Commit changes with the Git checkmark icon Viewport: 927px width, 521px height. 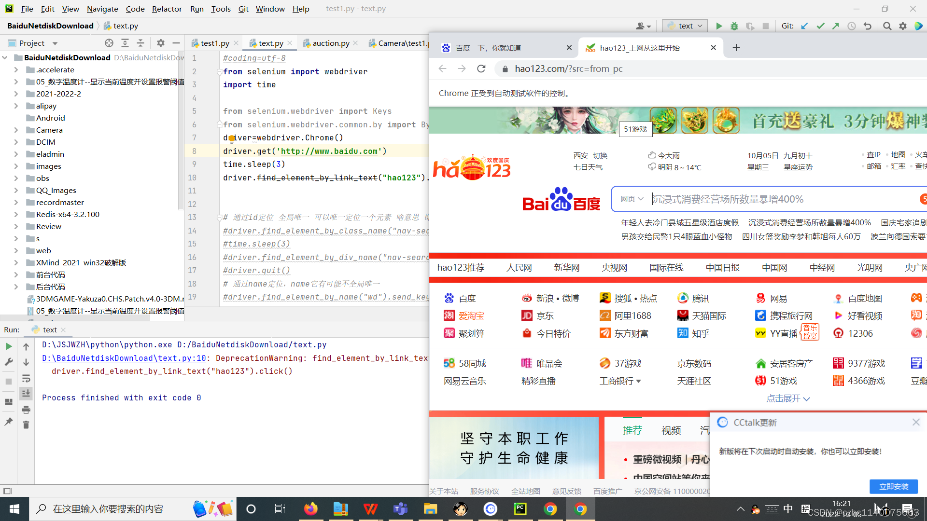pos(820,26)
